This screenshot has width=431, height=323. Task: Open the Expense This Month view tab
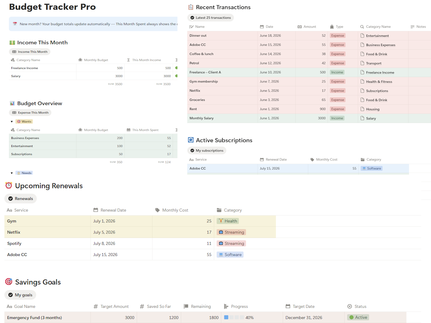pyautogui.click(x=30, y=113)
